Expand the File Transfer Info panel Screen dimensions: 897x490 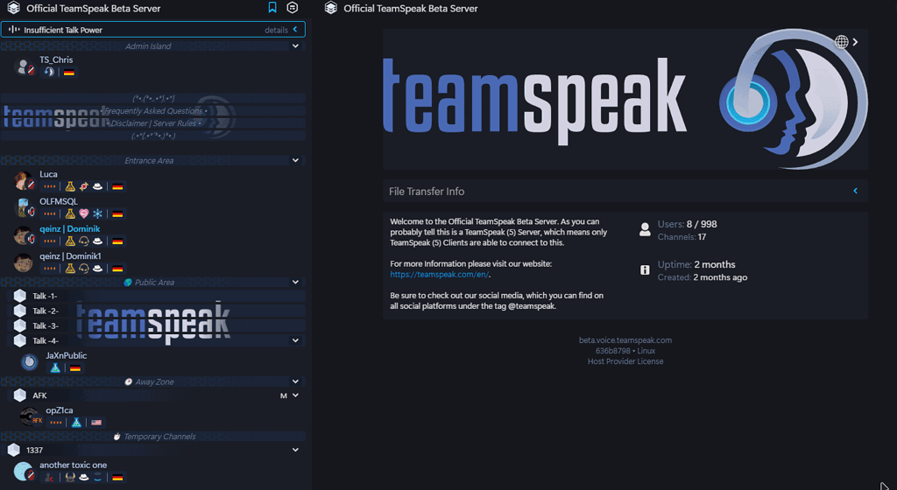(855, 191)
